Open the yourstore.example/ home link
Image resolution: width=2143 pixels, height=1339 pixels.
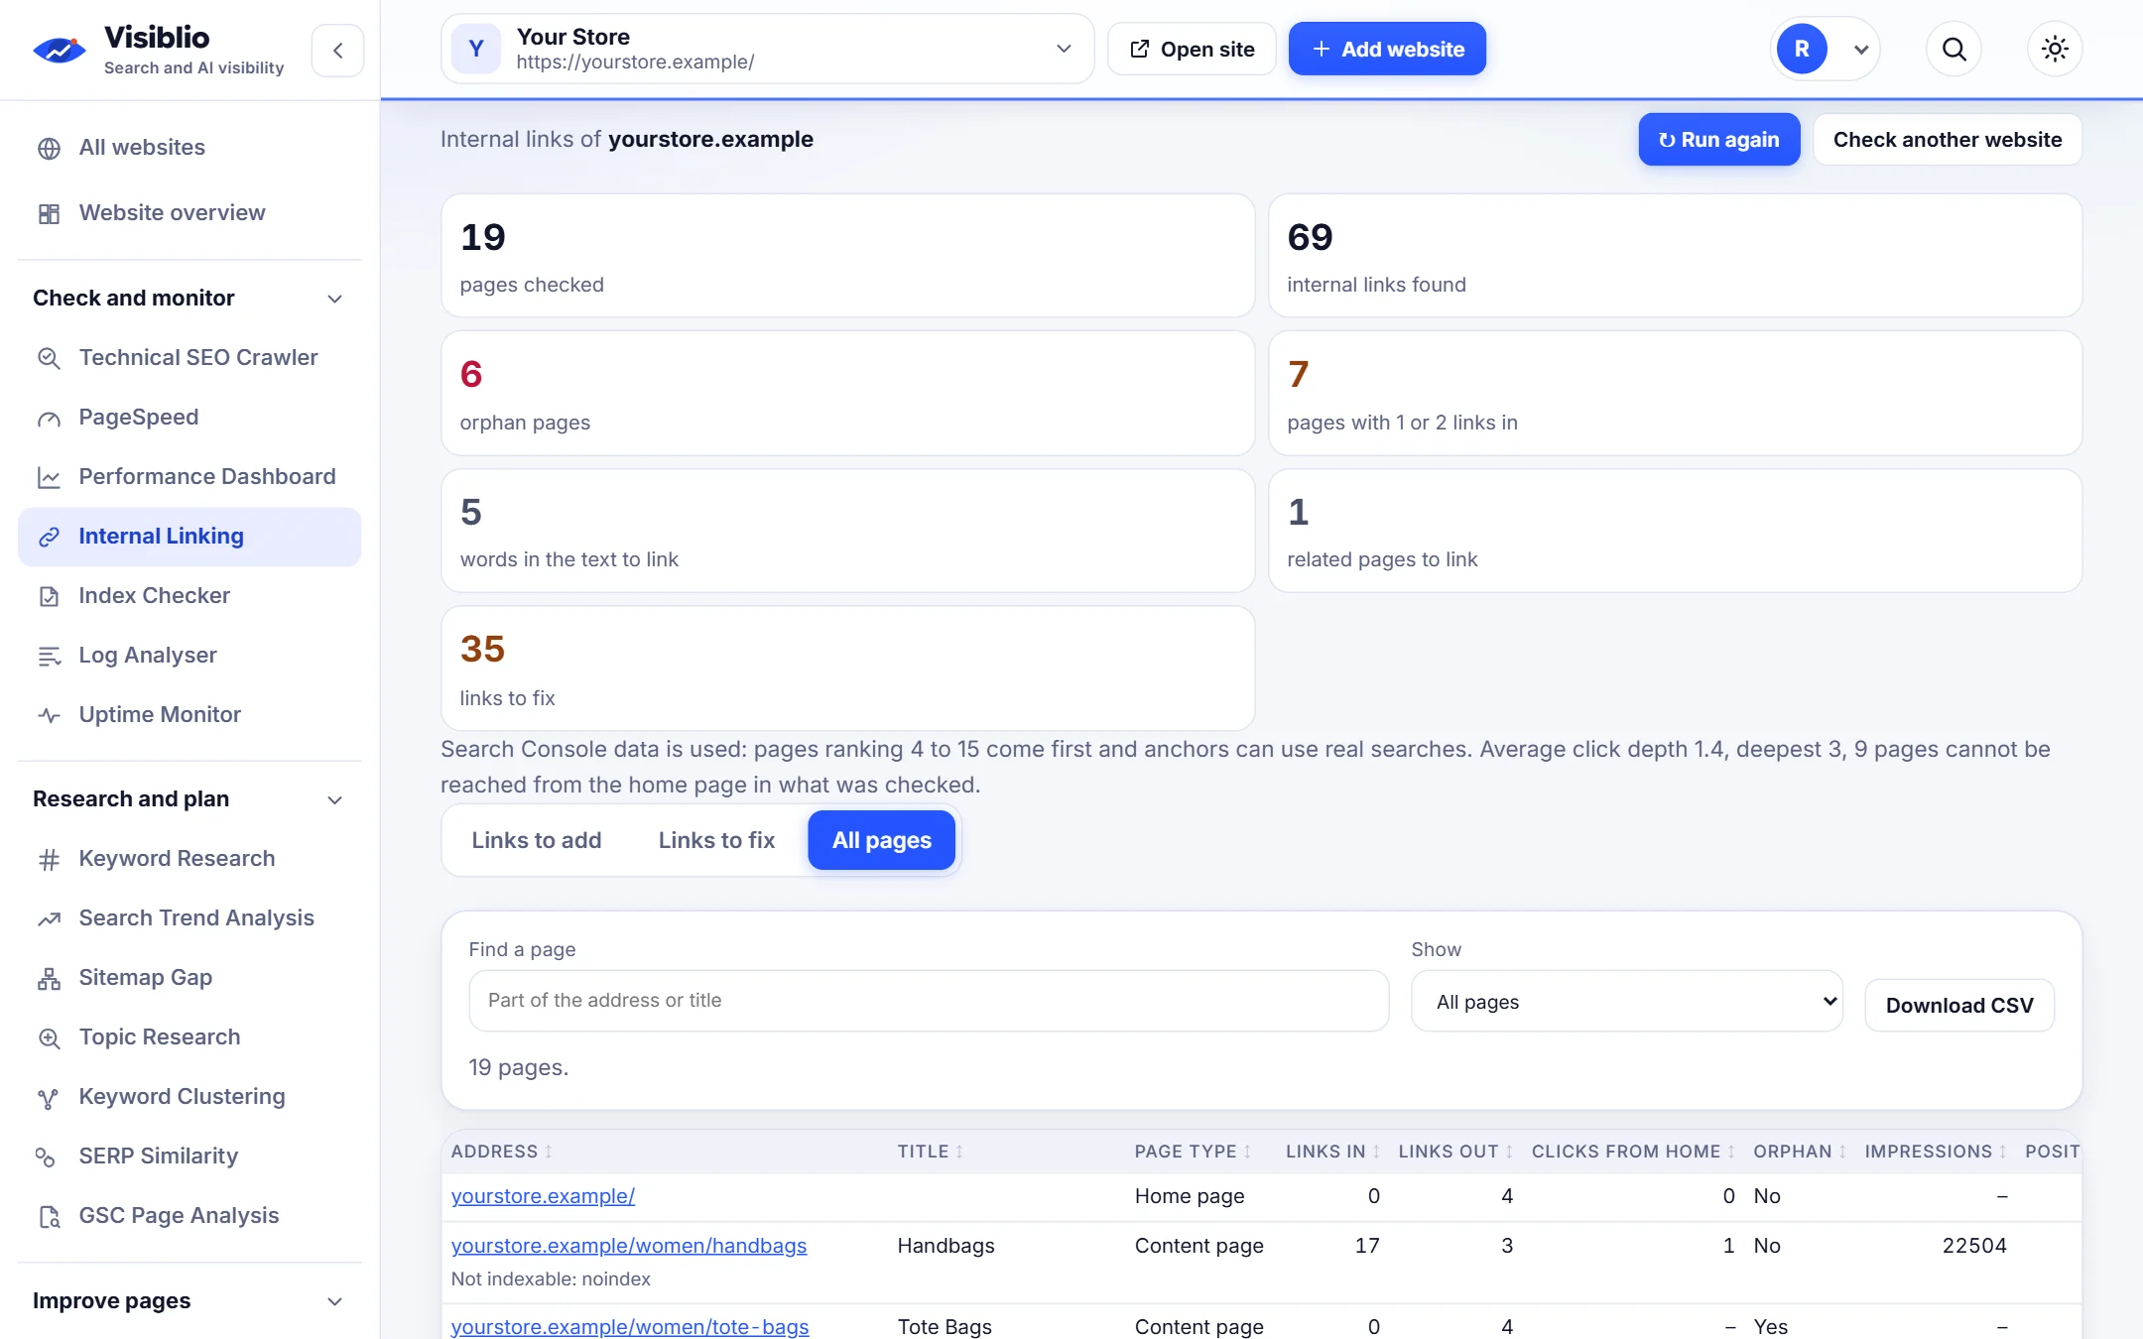pyautogui.click(x=543, y=1196)
